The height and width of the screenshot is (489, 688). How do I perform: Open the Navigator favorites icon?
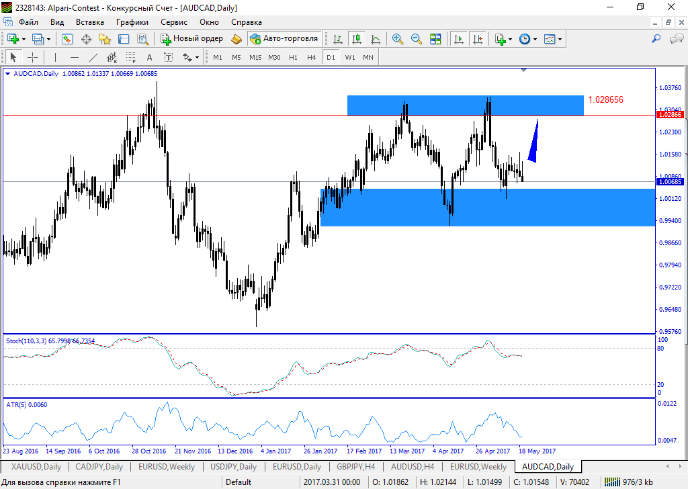point(105,39)
